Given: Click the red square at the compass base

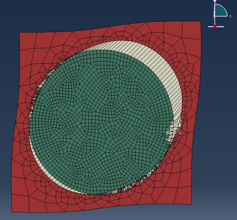Looking at the screenshot, I should [215, 26].
